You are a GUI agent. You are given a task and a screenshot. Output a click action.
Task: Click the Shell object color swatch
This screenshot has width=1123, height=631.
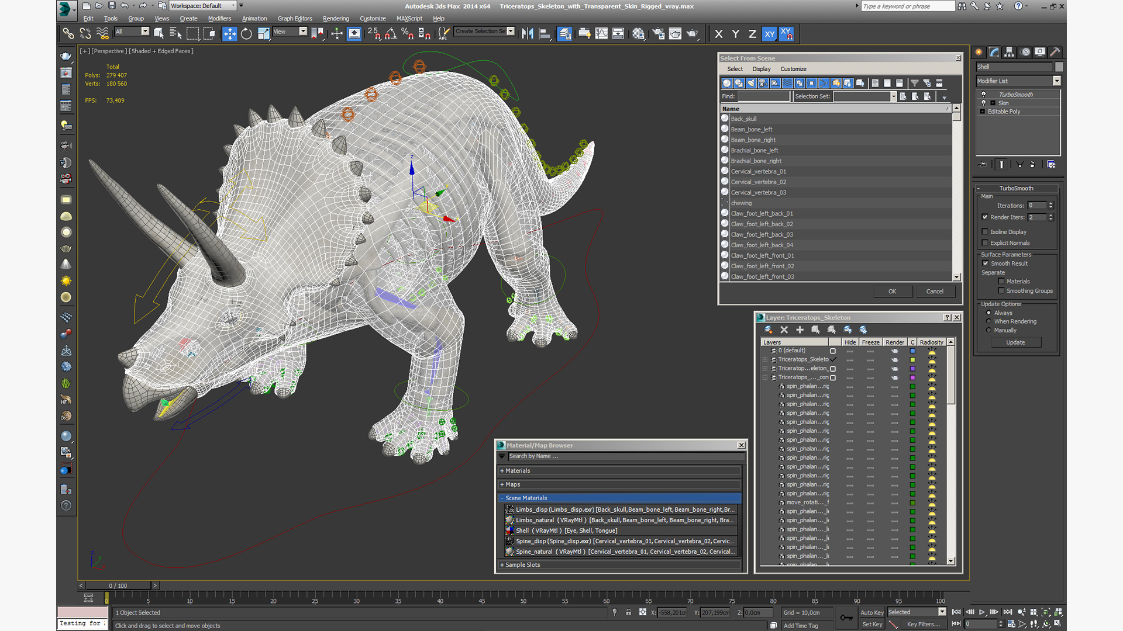[1059, 67]
